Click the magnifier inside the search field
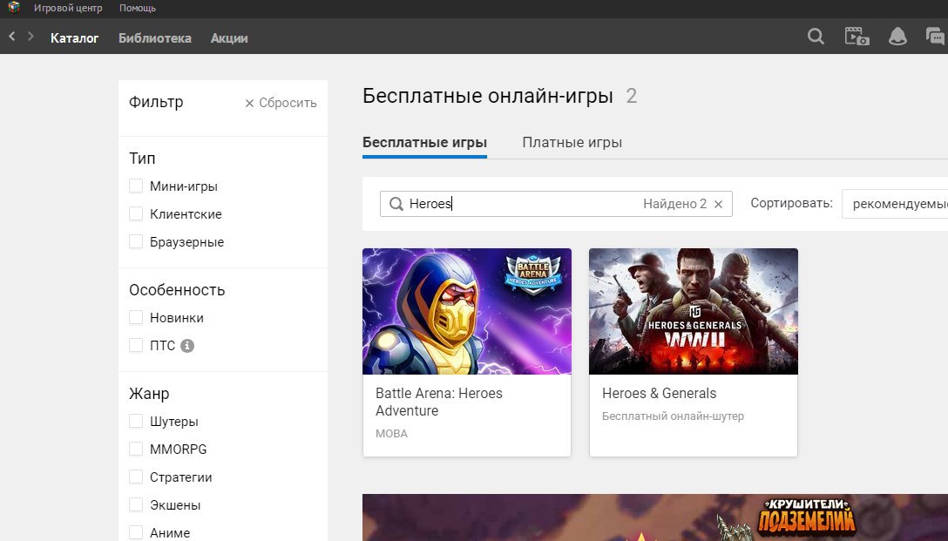Viewport: 948px width, 541px height. pos(396,205)
